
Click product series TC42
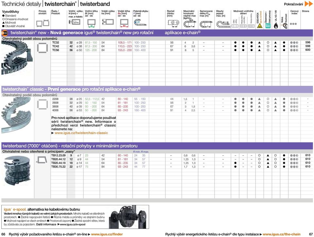point(56,46)
